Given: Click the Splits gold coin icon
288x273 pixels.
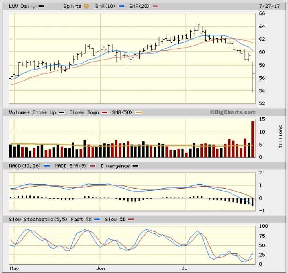Looking at the screenshot, I should (x=86, y=6).
